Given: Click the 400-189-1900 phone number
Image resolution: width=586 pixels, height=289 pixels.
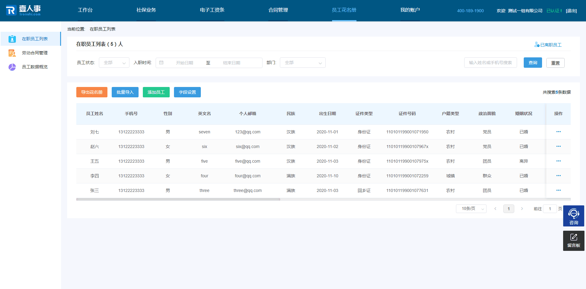Looking at the screenshot, I should 470,11.
